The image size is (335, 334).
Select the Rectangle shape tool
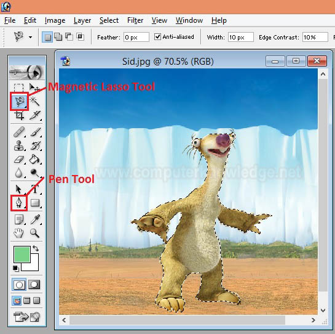point(35,203)
